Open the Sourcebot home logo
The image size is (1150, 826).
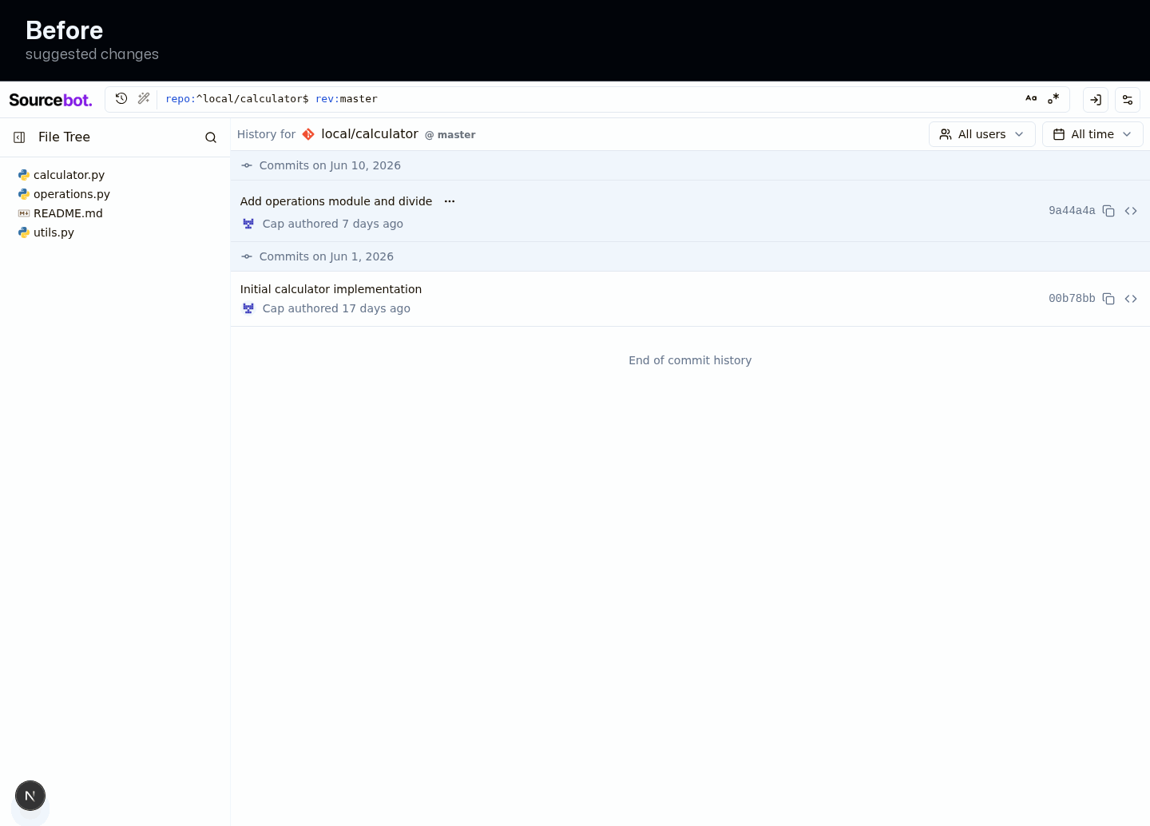point(50,100)
